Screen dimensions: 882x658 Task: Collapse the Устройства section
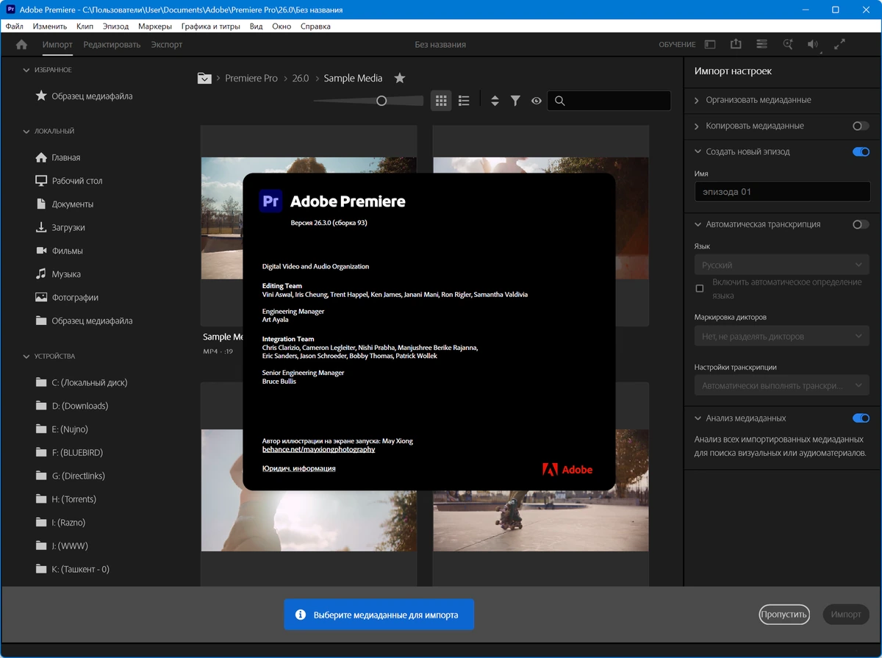point(26,356)
